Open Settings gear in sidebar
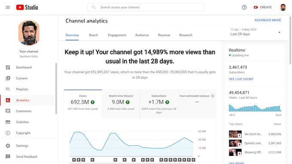Image resolution: width=292 pixels, height=164 pixels. coord(8,146)
